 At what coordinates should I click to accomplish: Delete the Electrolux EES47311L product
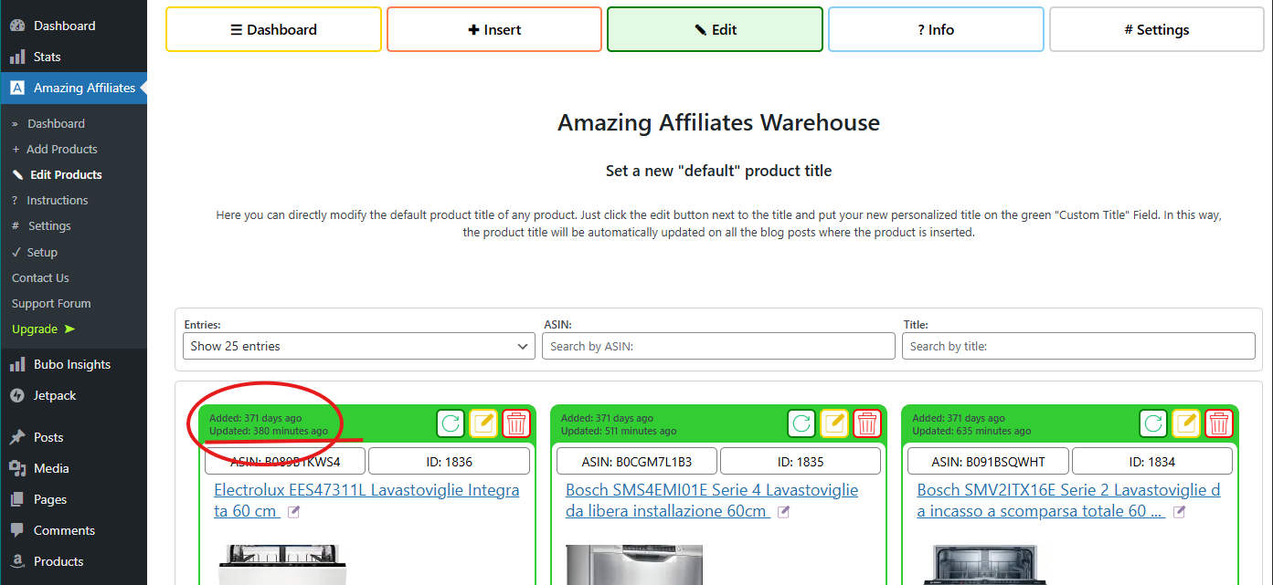(516, 423)
